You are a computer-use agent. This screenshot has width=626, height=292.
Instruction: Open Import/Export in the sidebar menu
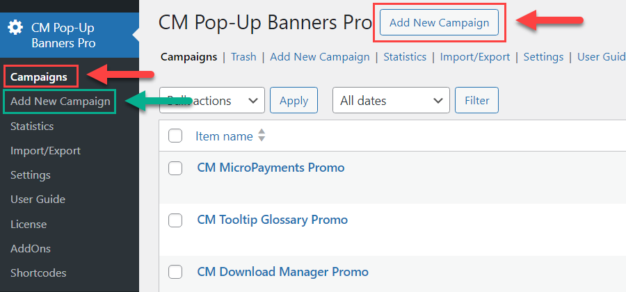pos(45,151)
